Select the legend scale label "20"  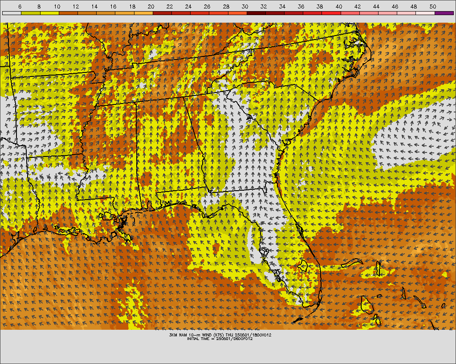tap(151, 6)
